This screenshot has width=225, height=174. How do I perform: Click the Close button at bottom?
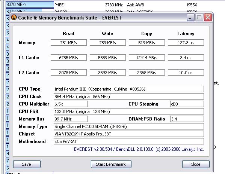(x=196, y=164)
